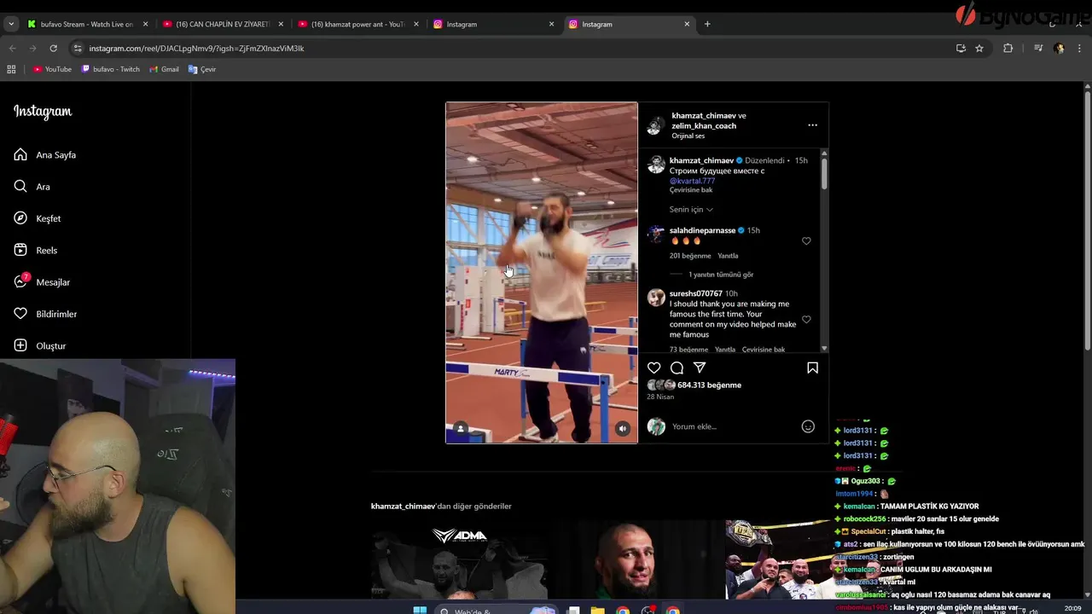The image size is (1092, 614).
Task: Close the active Instagram tab
Action: click(x=687, y=24)
